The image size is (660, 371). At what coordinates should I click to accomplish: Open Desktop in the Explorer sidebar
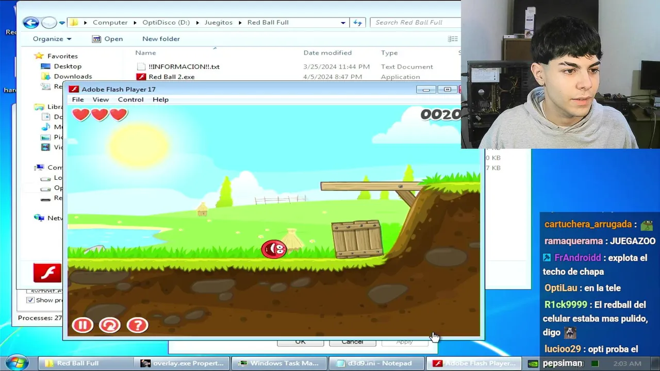point(68,66)
